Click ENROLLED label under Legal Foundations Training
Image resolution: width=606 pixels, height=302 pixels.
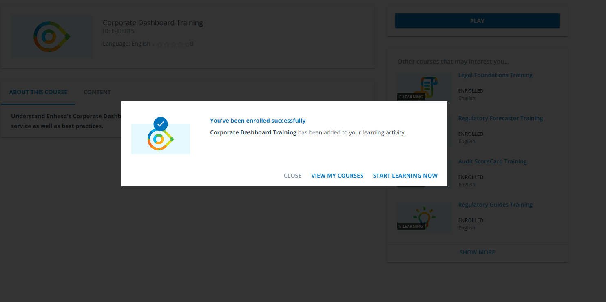tap(471, 91)
